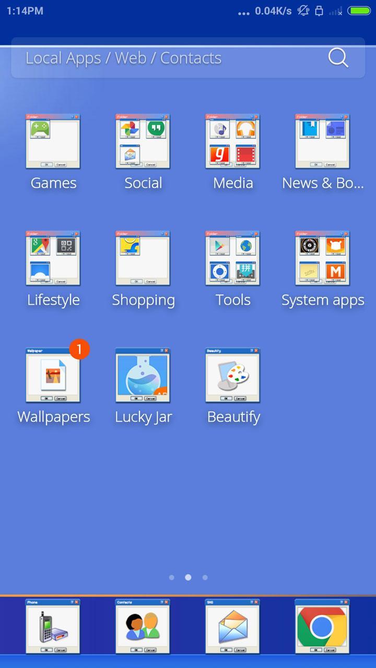Tap the 1:14PM clock in status bar
376x668 pixels.
tap(25, 11)
